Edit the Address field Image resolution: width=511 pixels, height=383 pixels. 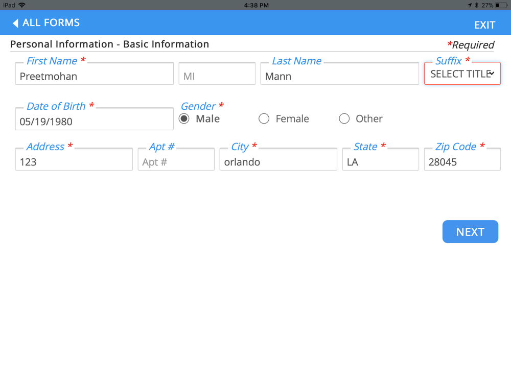coord(74,159)
